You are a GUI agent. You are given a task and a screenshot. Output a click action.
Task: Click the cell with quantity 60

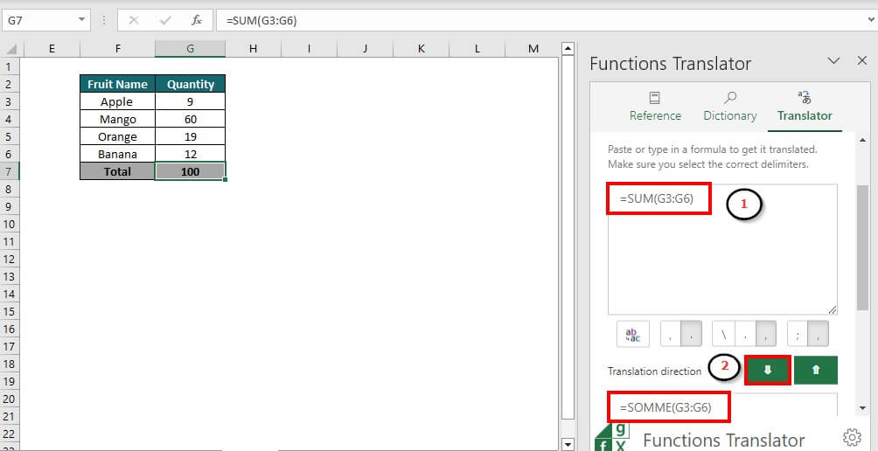[x=191, y=119]
